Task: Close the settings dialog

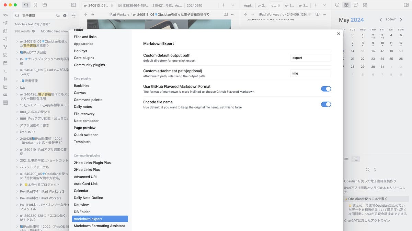Action: pos(339,34)
